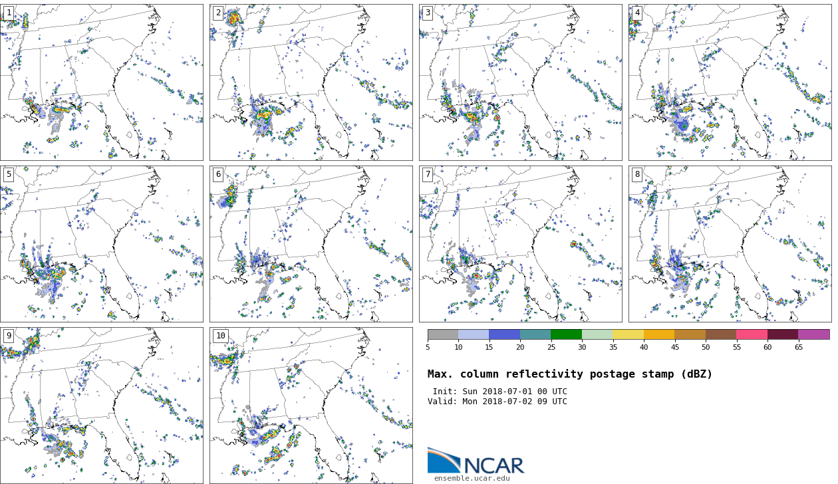Image resolution: width=838 pixels, height=484 pixels.
Task: Click the gray 5-10 dBZ color swatch
Action: [443, 334]
